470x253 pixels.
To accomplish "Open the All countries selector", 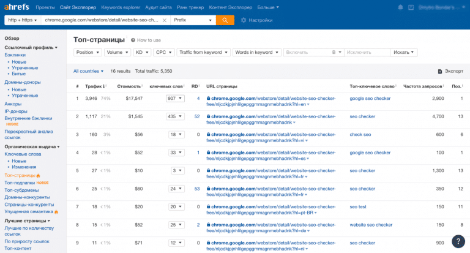I will [88, 71].
